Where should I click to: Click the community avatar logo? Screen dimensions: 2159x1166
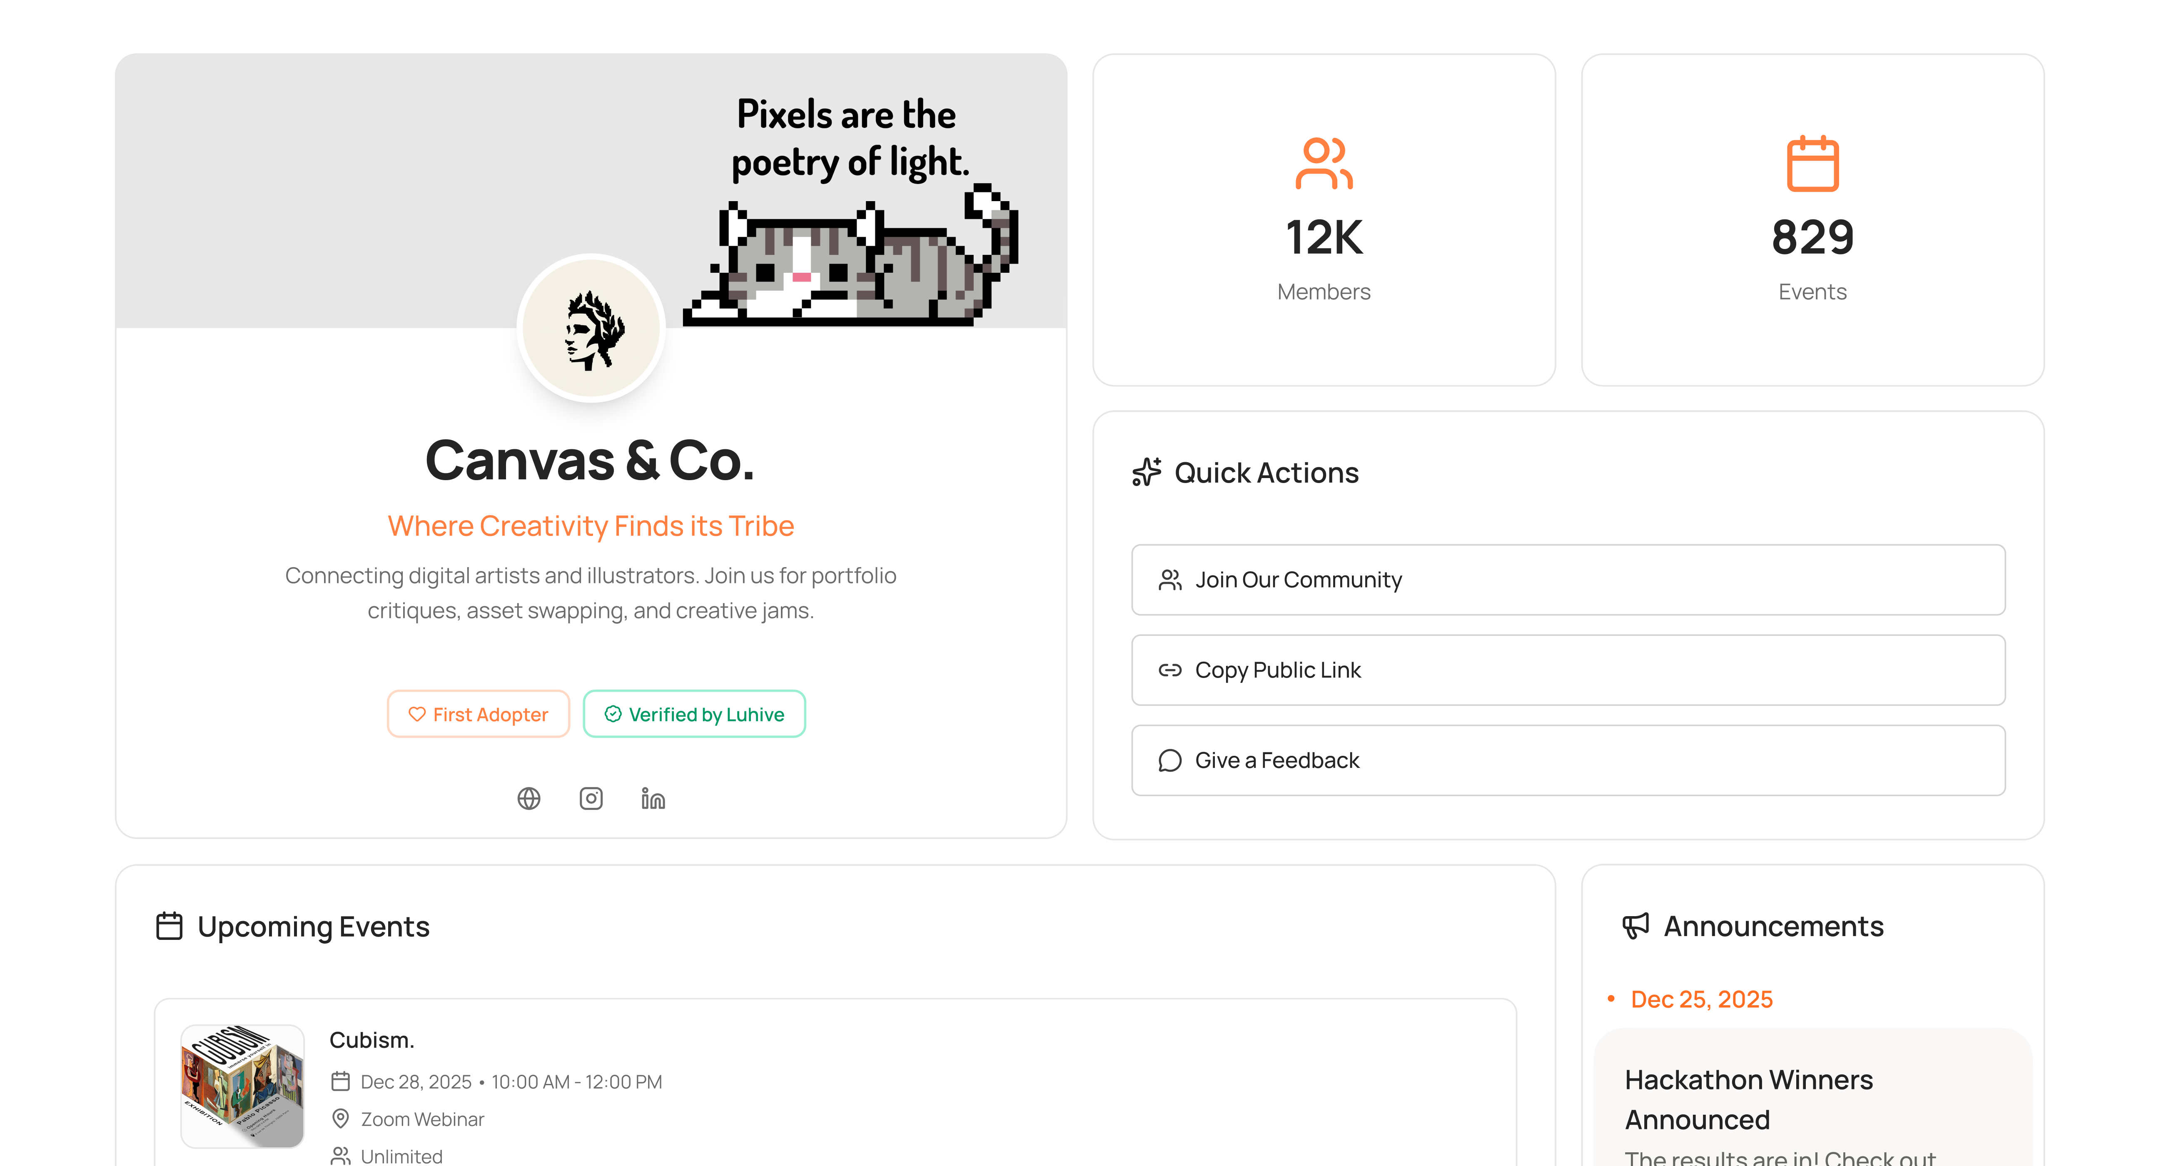point(592,329)
